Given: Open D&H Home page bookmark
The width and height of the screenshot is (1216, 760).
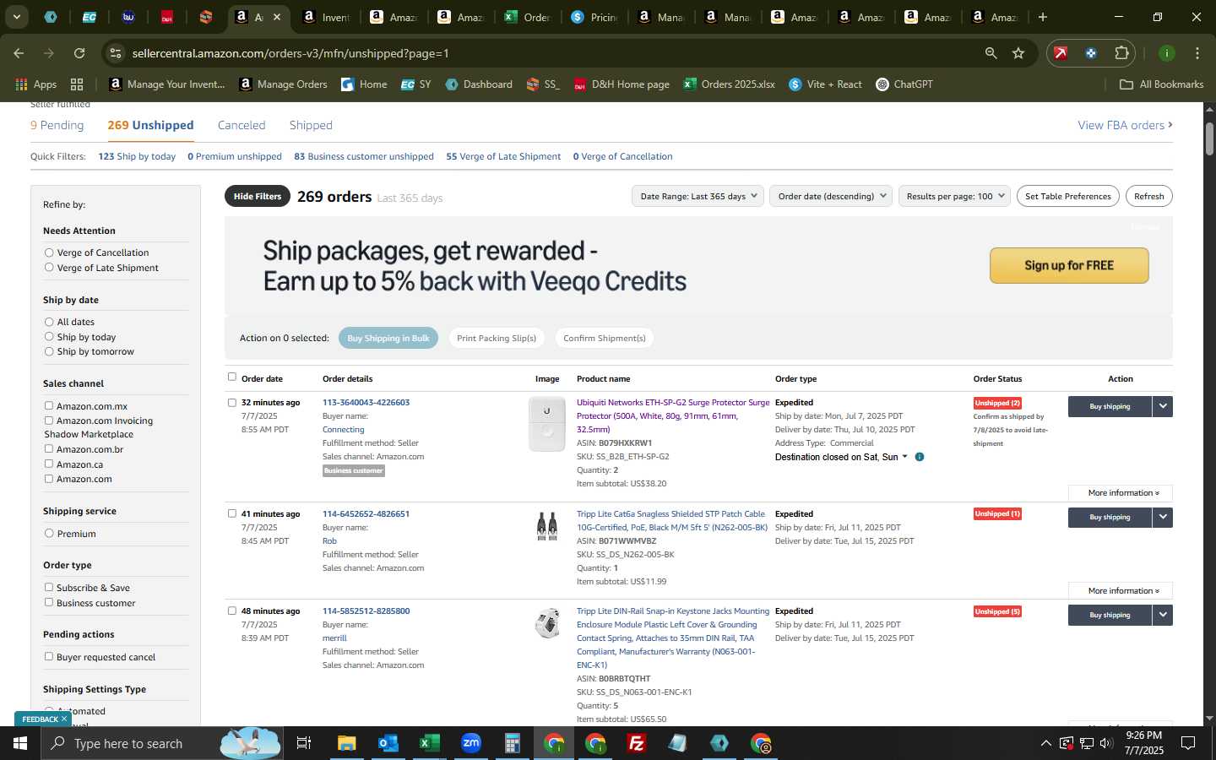Looking at the screenshot, I should [x=621, y=84].
